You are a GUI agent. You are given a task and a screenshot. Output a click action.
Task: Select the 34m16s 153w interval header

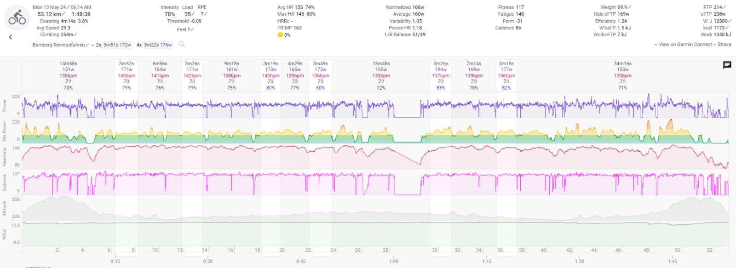click(622, 75)
